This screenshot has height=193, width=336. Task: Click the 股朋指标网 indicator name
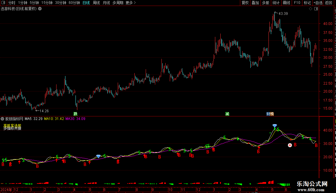pyautogui.click(x=14, y=119)
